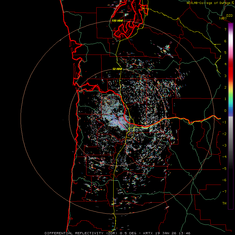Click the NEXLAB-College of DuPage label

tap(208, 3)
